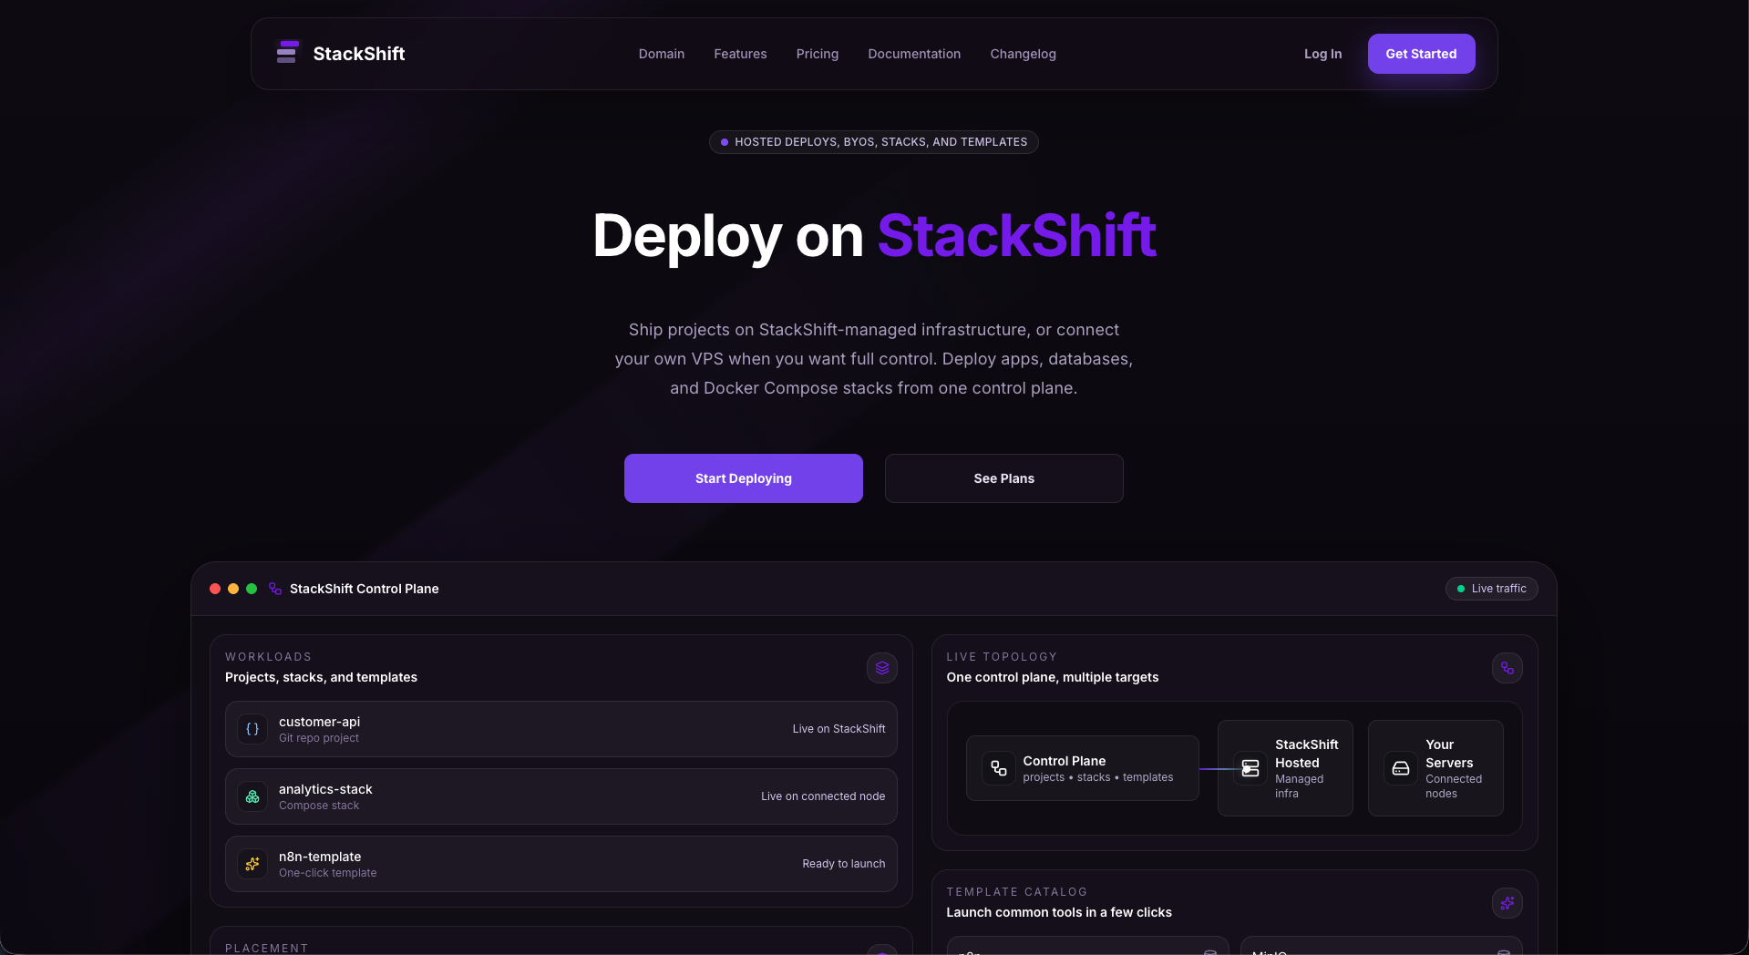Click the git repo icon beside customer-api
Image resolution: width=1749 pixels, height=955 pixels.
(x=252, y=729)
